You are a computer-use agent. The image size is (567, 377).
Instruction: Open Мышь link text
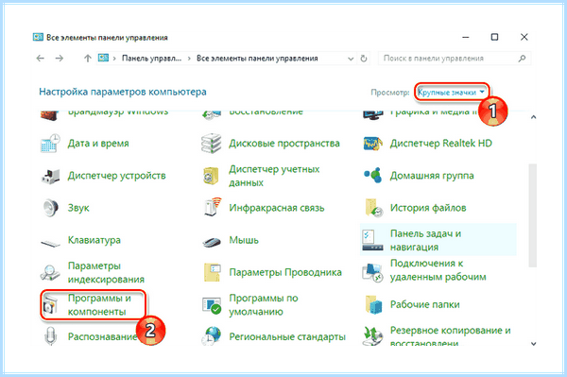(244, 240)
